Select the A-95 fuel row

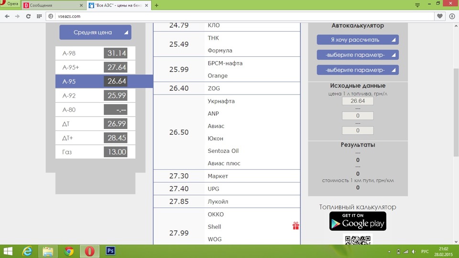(x=104, y=81)
